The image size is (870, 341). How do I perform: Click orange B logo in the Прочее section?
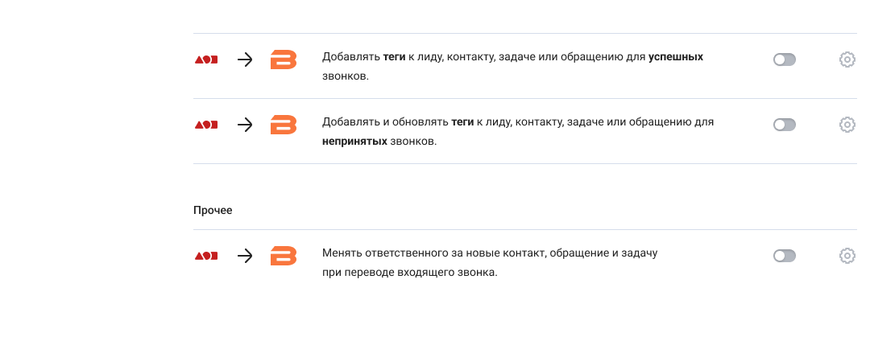284,256
